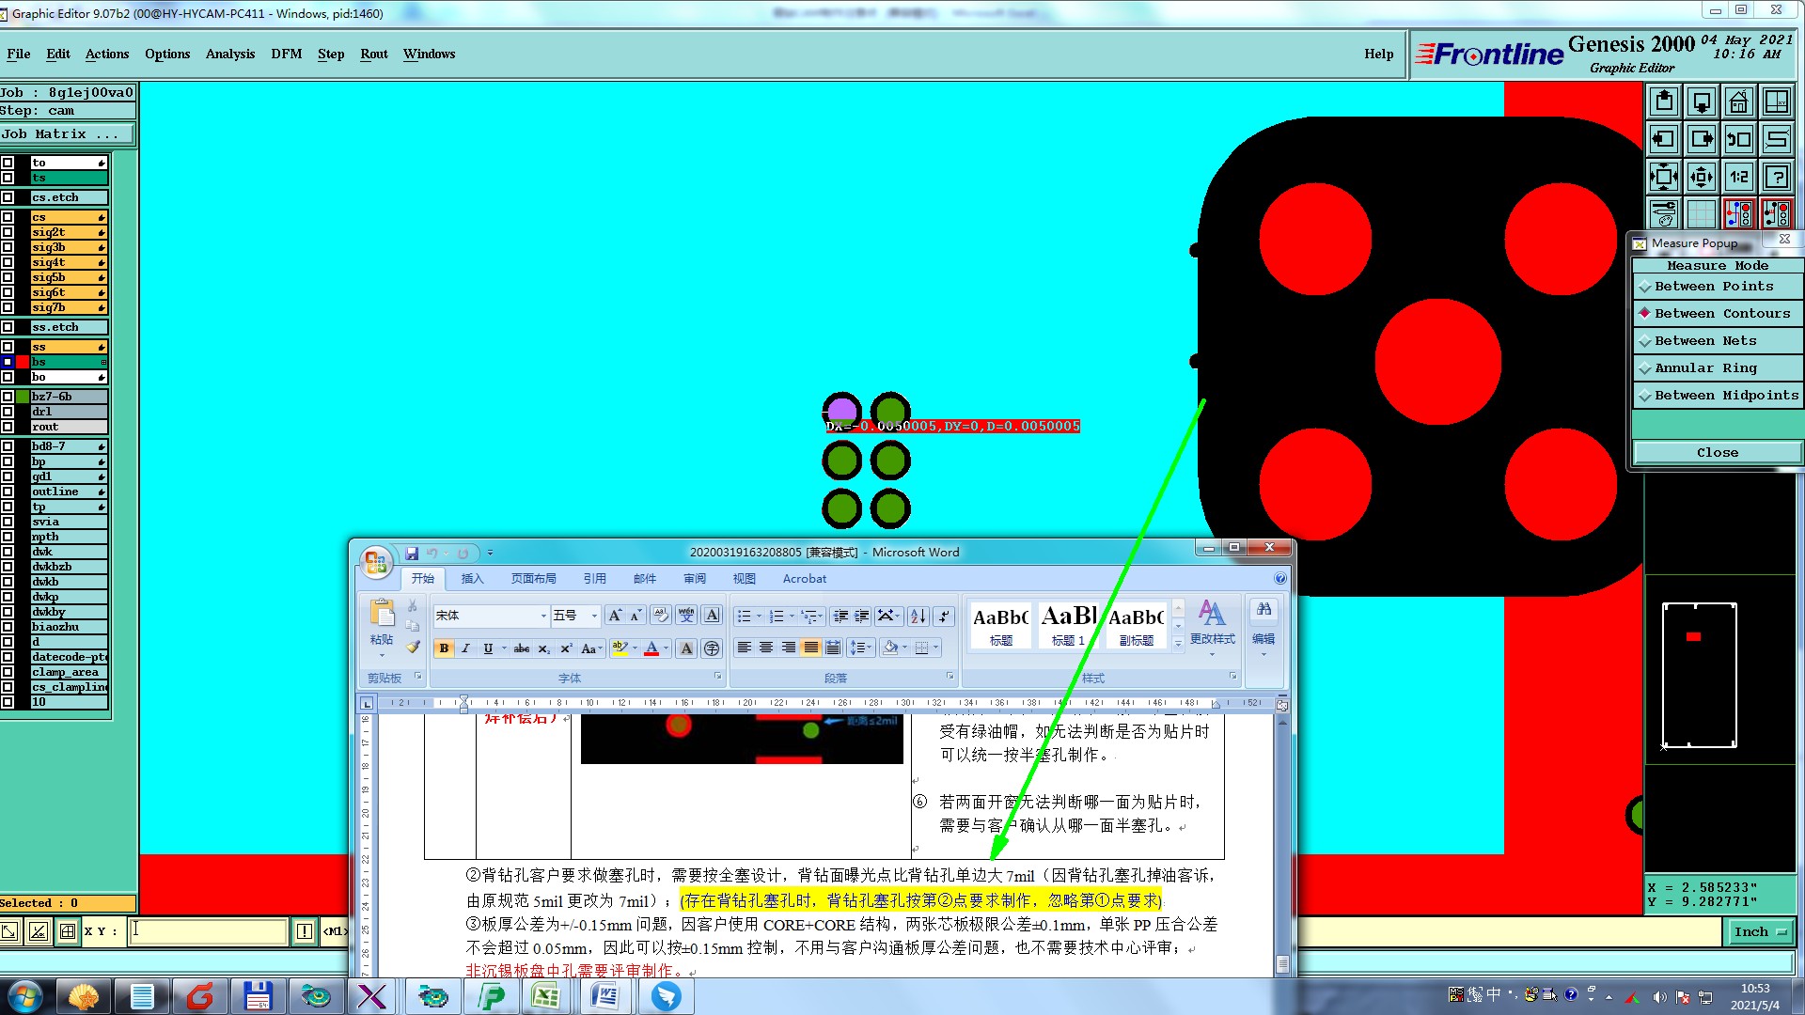The width and height of the screenshot is (1805, 1015).
Task: Click the pan right icon
Action: [x=1701, y=139]
